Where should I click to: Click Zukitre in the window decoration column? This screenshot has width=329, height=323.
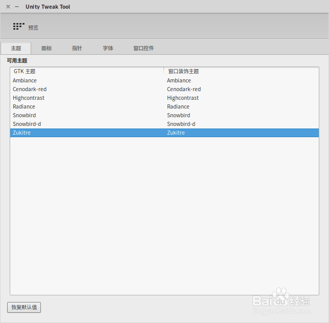pos(176,133)
